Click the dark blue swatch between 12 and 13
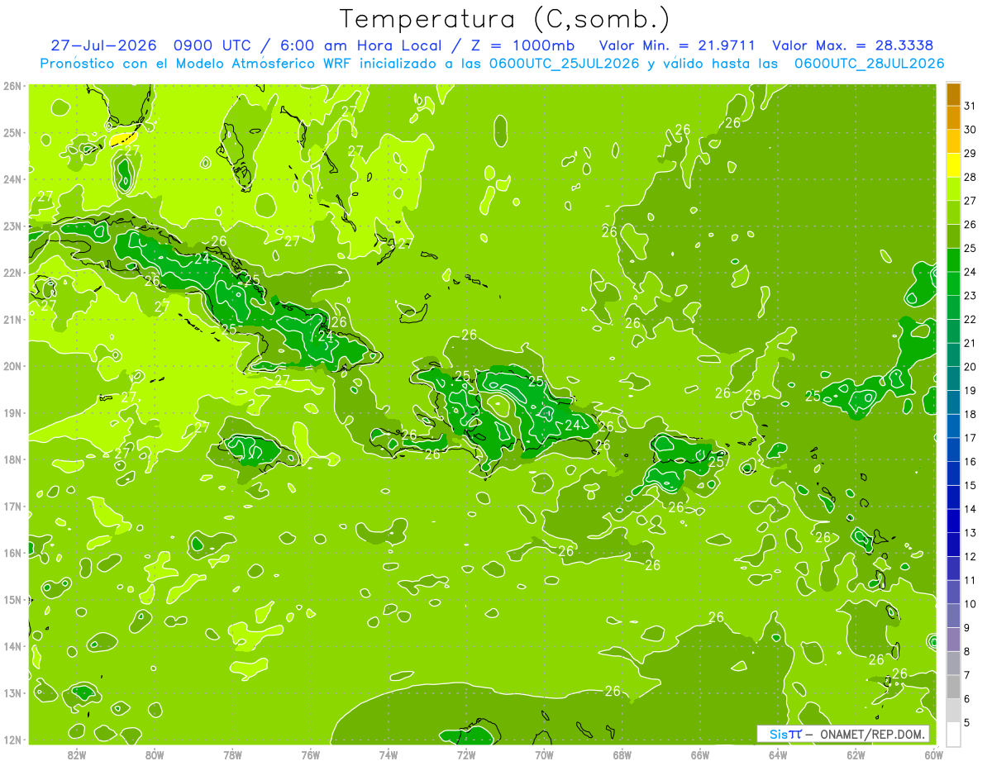 click(x=953, y=545)
